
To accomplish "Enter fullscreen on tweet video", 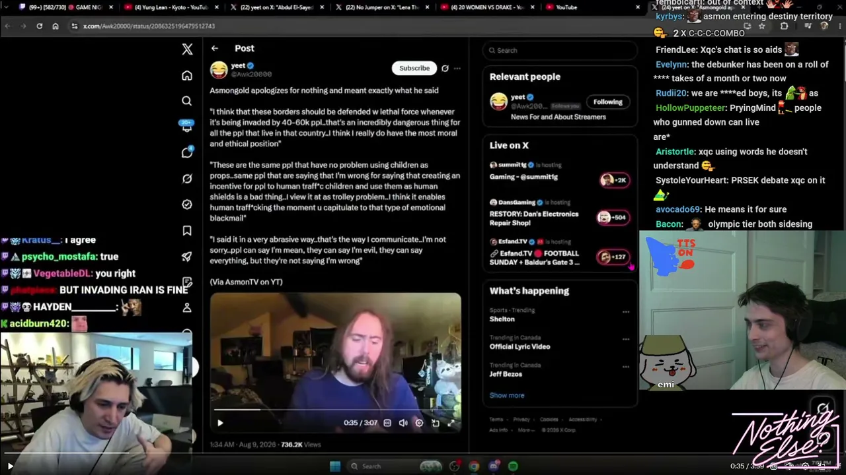I will 451,423.
